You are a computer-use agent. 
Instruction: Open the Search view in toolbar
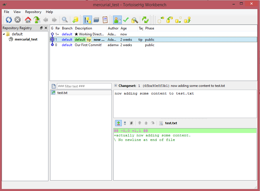click(x=135, y=20)
